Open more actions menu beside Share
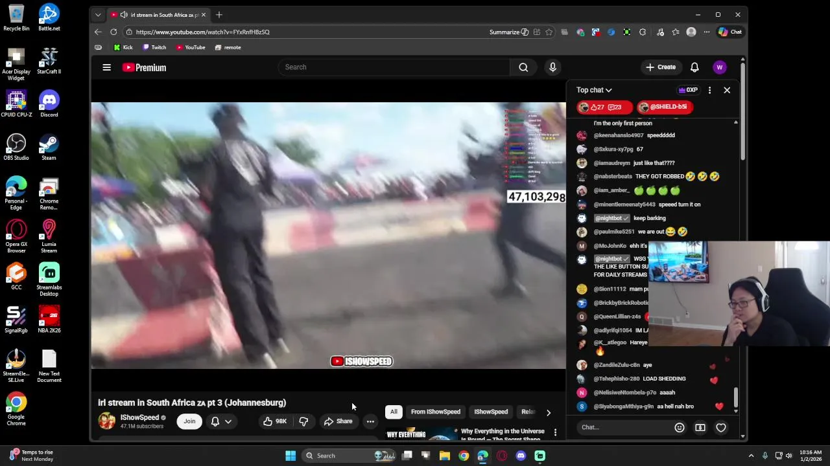The width and height of the screenshot is (830, 466). 370,421
